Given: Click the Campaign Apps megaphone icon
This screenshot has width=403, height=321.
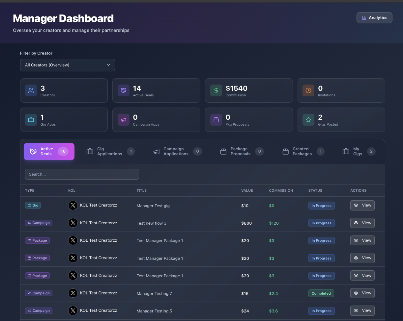Looking at the screenshot, I should (x=123, y=120).
